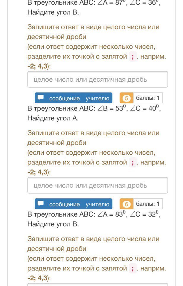183x286 pixels.
Task: Open сообщение учителю button above question 5
Action: 74,98
